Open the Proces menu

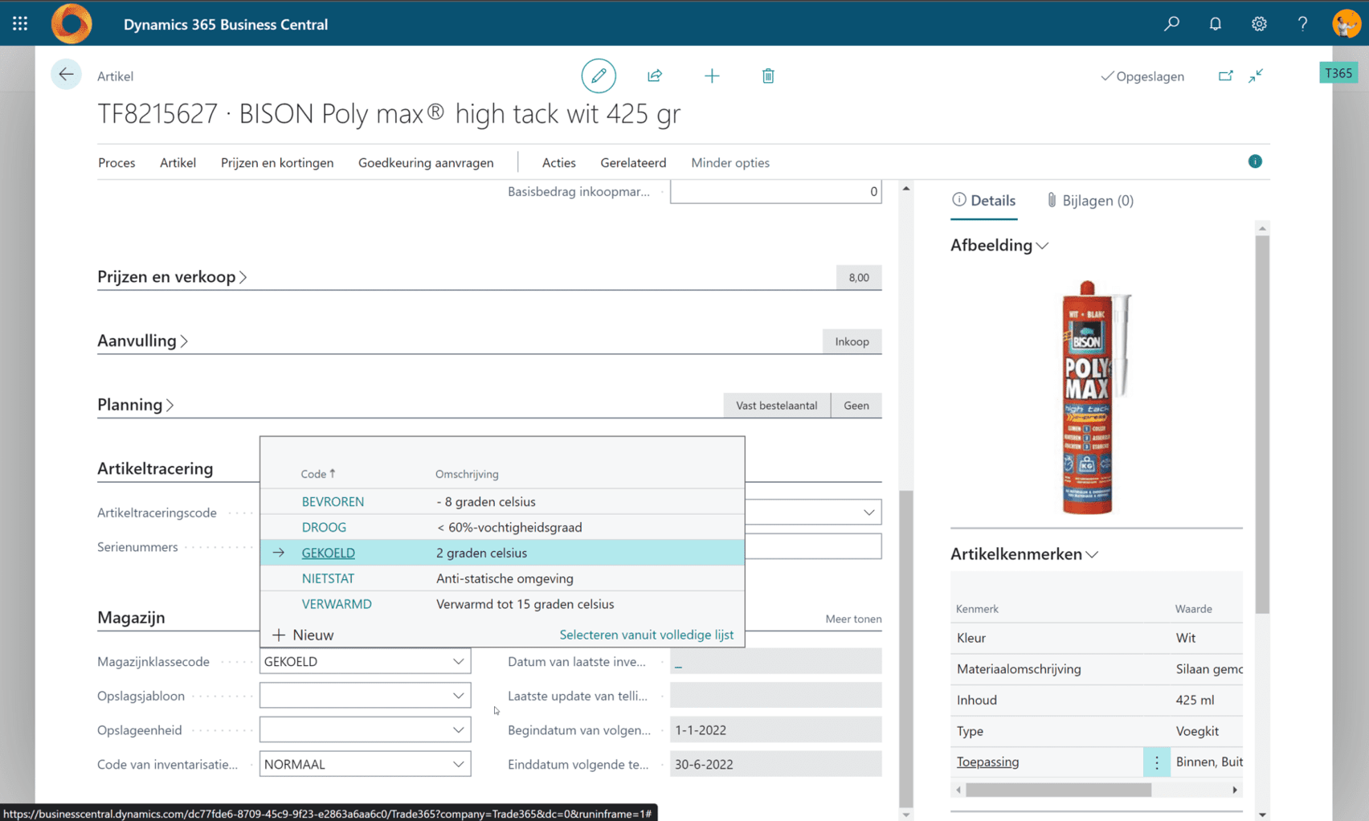(116, 162)
